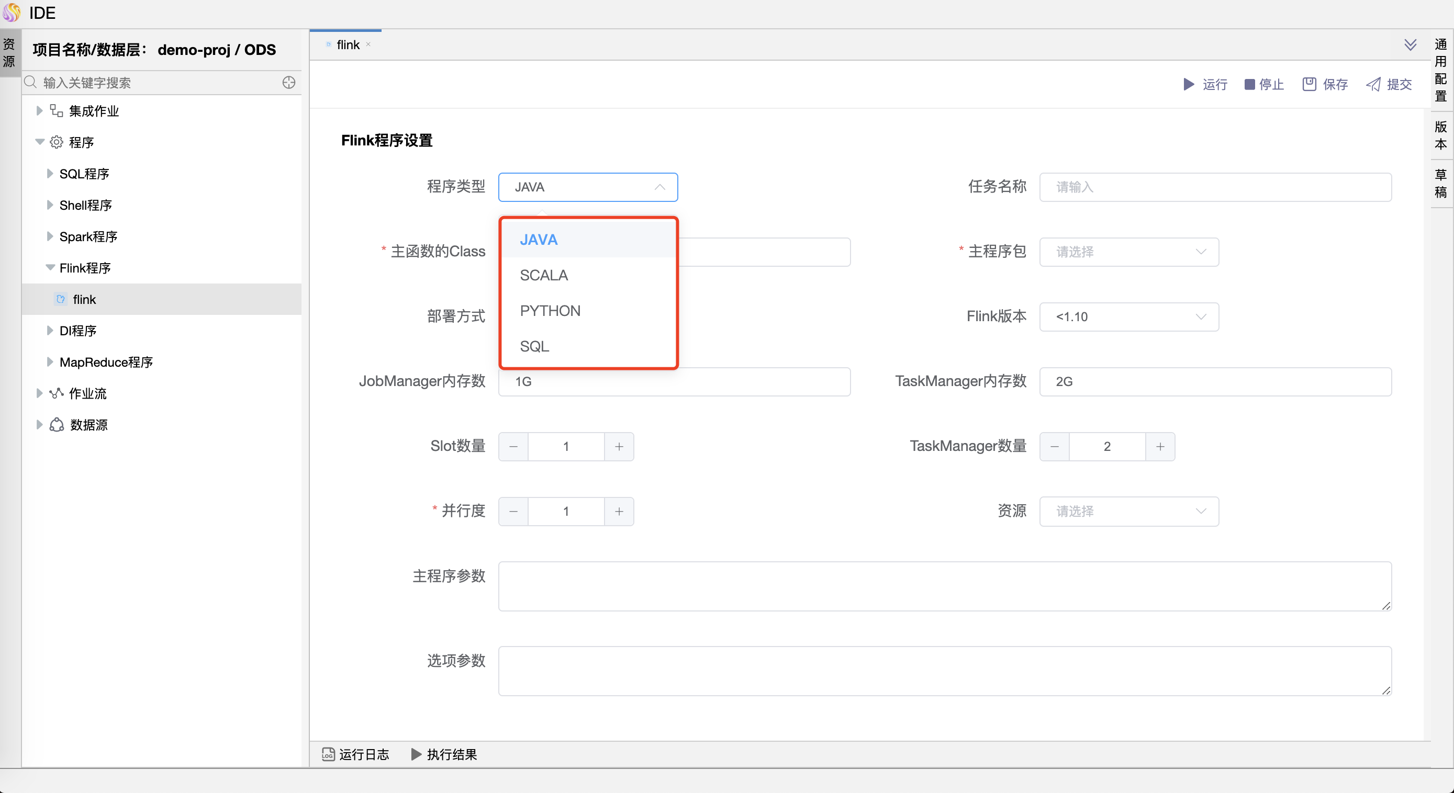Screen dimensions: 1454x793
Task: Close the flink editor tab
Action: [x=368, y=44]
